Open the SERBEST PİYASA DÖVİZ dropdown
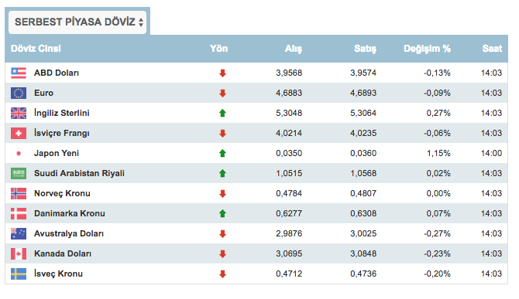Viewport: 519px width, 299px height. pyautogui.click(x=77, y=22)
